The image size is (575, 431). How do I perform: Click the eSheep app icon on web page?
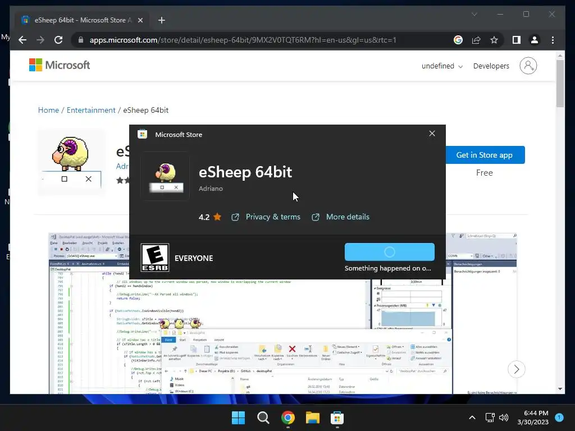coord(71,162)
